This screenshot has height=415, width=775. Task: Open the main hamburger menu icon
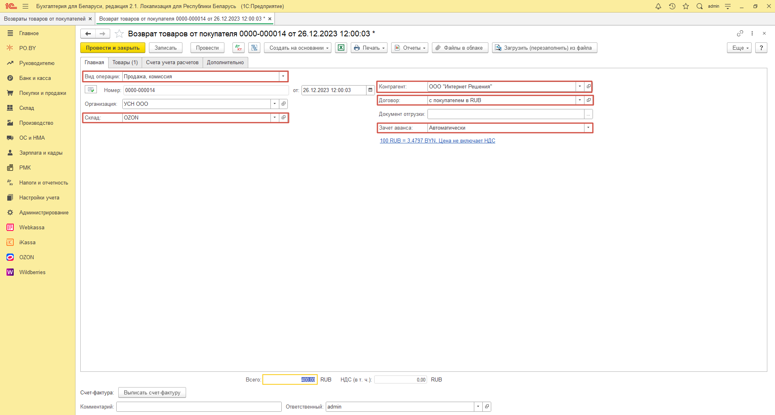click(25, 6)
